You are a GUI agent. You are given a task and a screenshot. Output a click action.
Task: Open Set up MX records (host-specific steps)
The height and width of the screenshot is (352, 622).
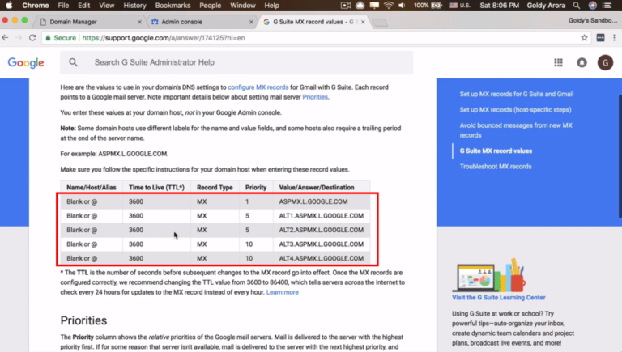tap(515, 110)
